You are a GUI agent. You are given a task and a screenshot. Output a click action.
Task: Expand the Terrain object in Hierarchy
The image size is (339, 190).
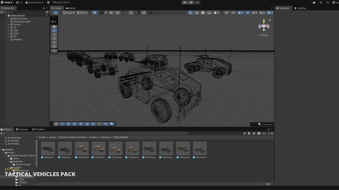click(9, 25)
